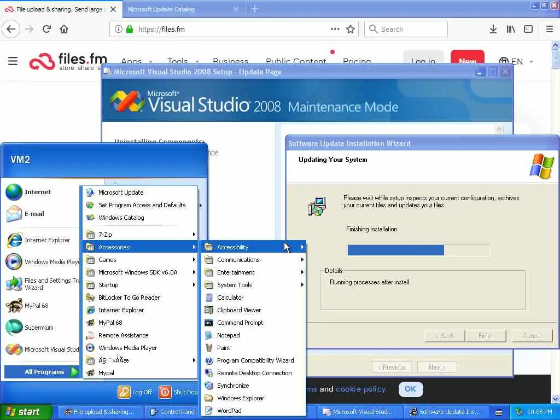Open Calculator from Accessories
This screenshot has height=420, width=560.
254,297
